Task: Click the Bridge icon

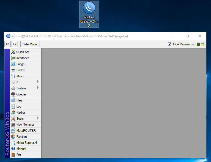Action: tap(13, 64)
